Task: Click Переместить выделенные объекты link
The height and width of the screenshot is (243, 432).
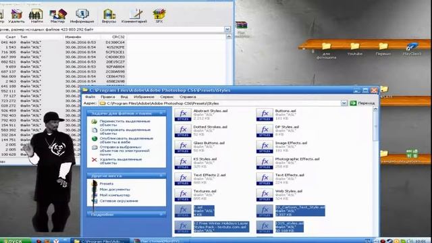Action: click(x=125, y=123)
